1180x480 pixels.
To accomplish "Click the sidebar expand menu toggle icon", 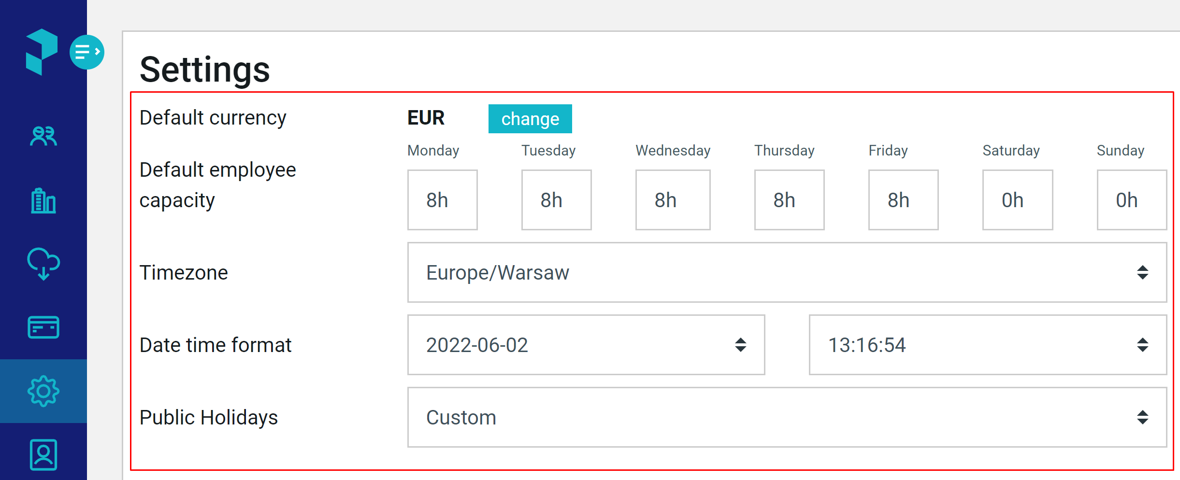I will [87, 52].
